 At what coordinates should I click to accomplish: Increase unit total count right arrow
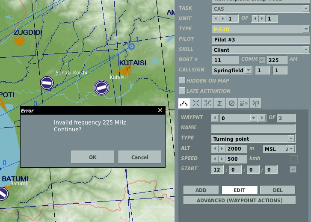point(262,19)
